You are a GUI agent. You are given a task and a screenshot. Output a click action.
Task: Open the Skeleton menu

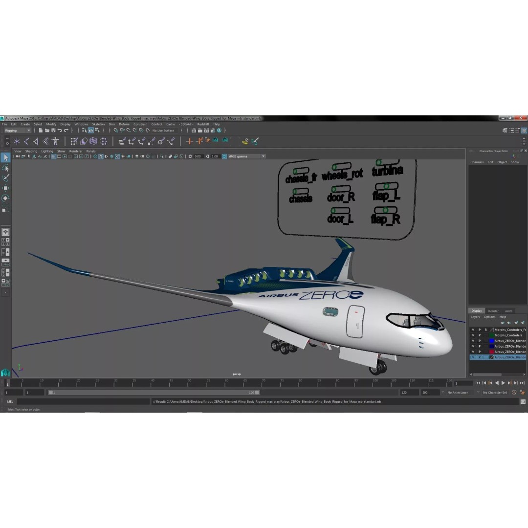tap(98, 124)
